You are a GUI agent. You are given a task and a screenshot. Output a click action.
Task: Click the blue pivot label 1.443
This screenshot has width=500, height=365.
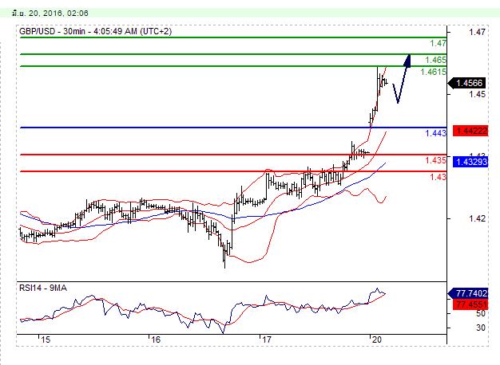pyautogui.click(x=435, y=133)
